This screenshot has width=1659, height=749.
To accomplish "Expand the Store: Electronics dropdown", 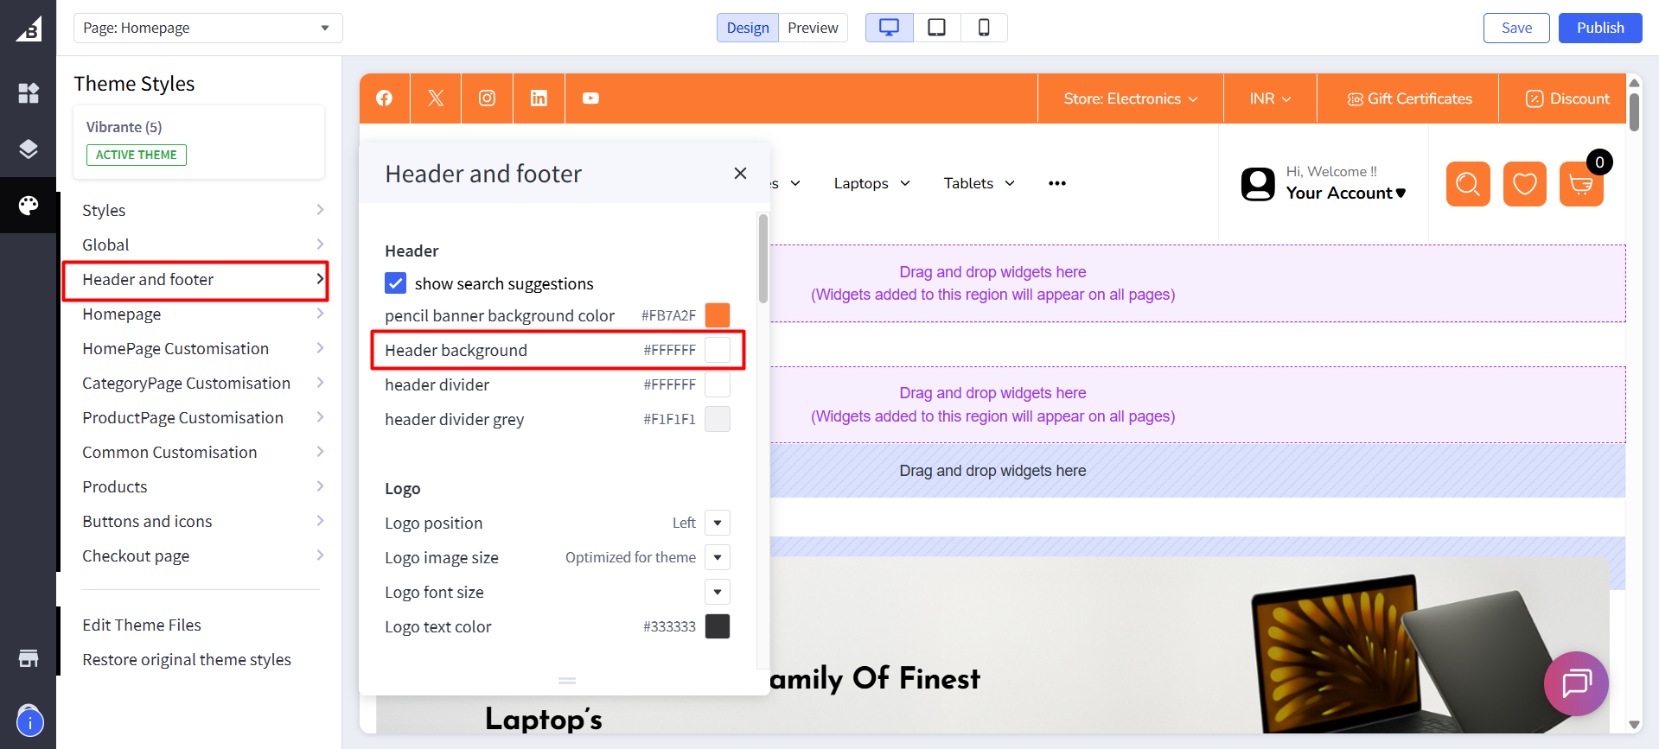I will 1131,98.
